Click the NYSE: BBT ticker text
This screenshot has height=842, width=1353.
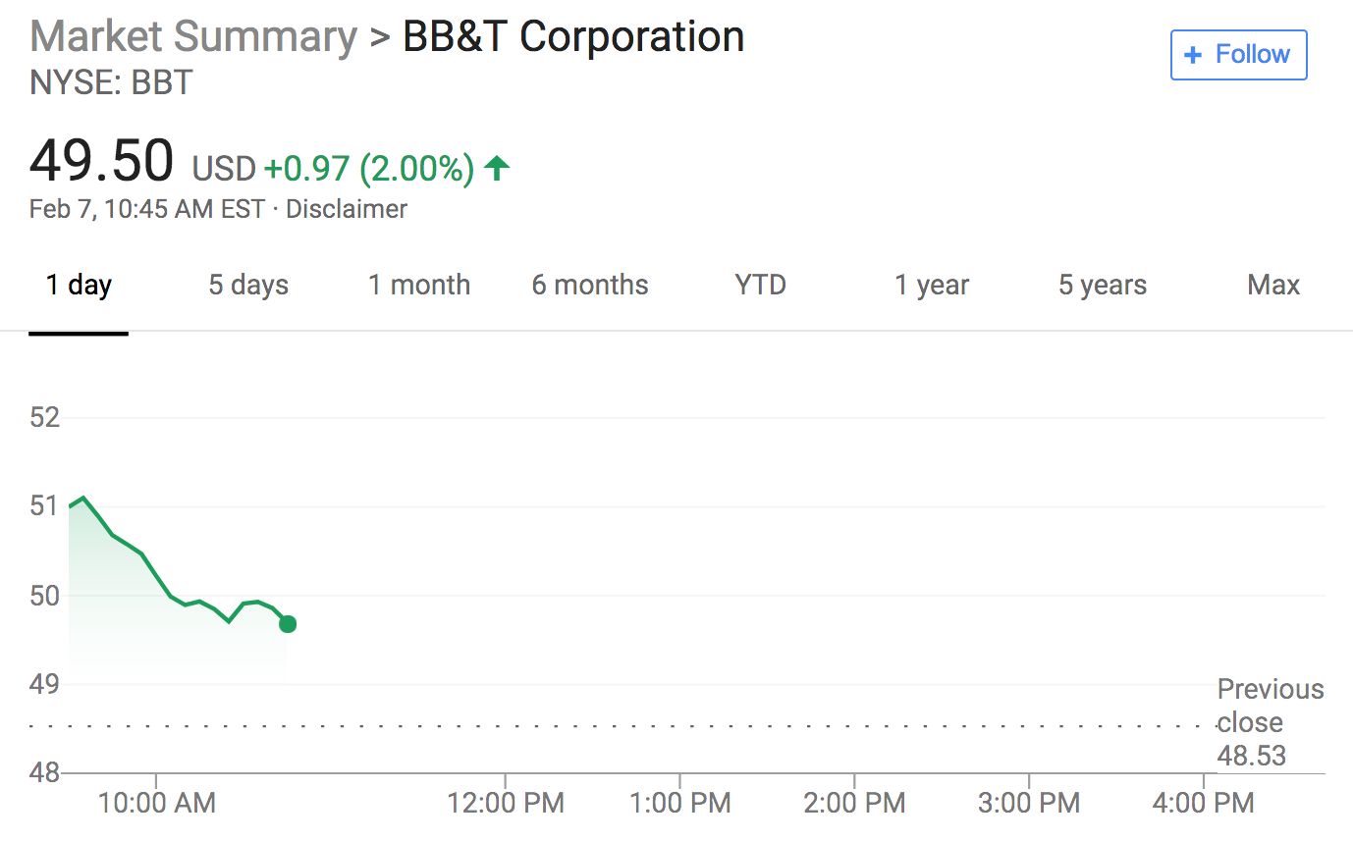click(111, 82)
